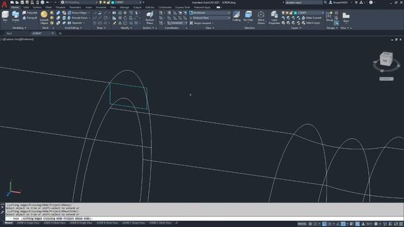Expand the Solid Editing panel

pyautogui.click(x=73, y=28)
